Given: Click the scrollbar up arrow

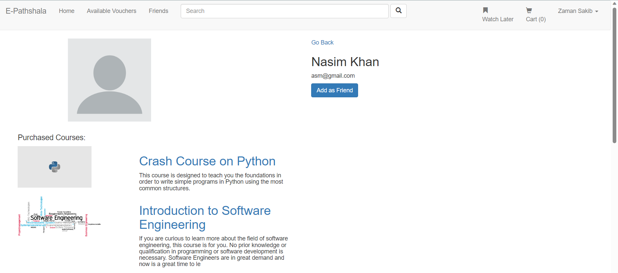Looking at the screenshot, I should tap(614, 3).
